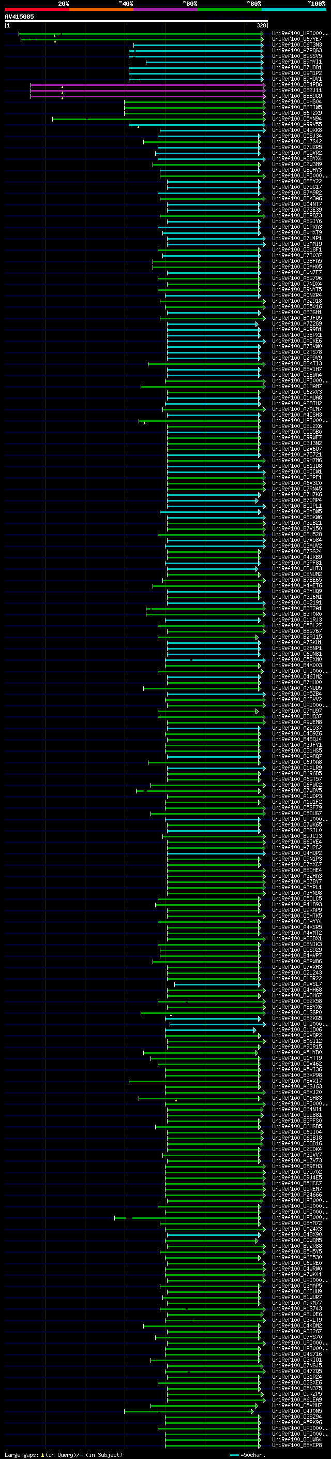Open hit UniRef100_B7U881
Image resolution: width=331 pixels, height=1459 pixels.
pyautogui.click(x=297, y=67)
